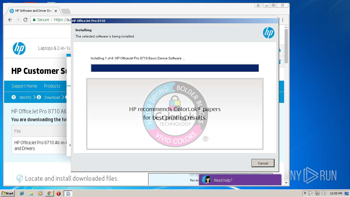The height and width of the screenshot is (197, 350).
Task: Reload the Chrome page
Action: click(x=25, y=20)
